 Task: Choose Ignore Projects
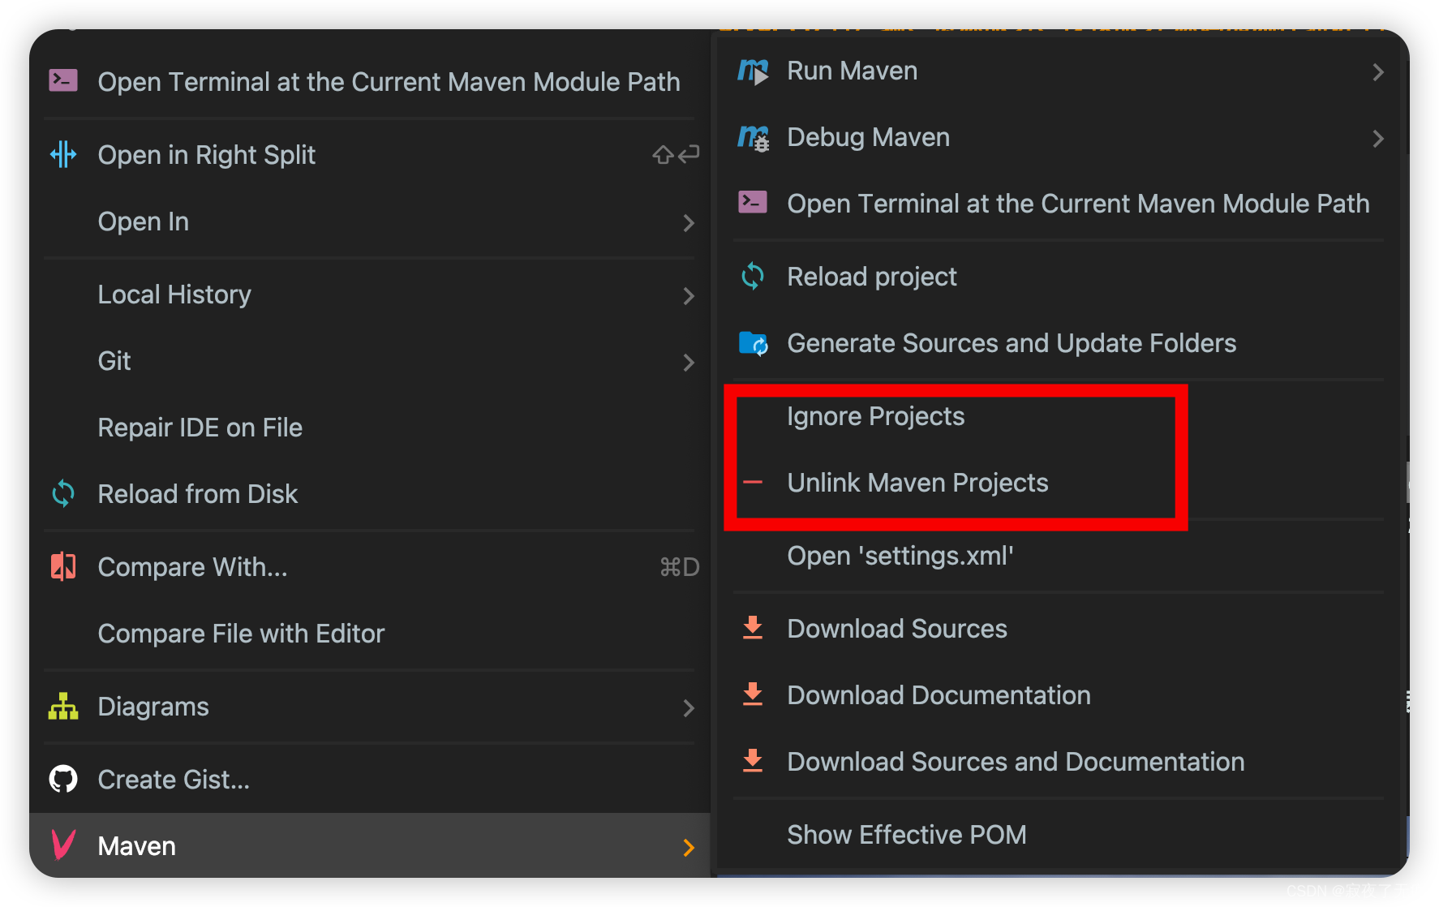(x=1059, y=416)
